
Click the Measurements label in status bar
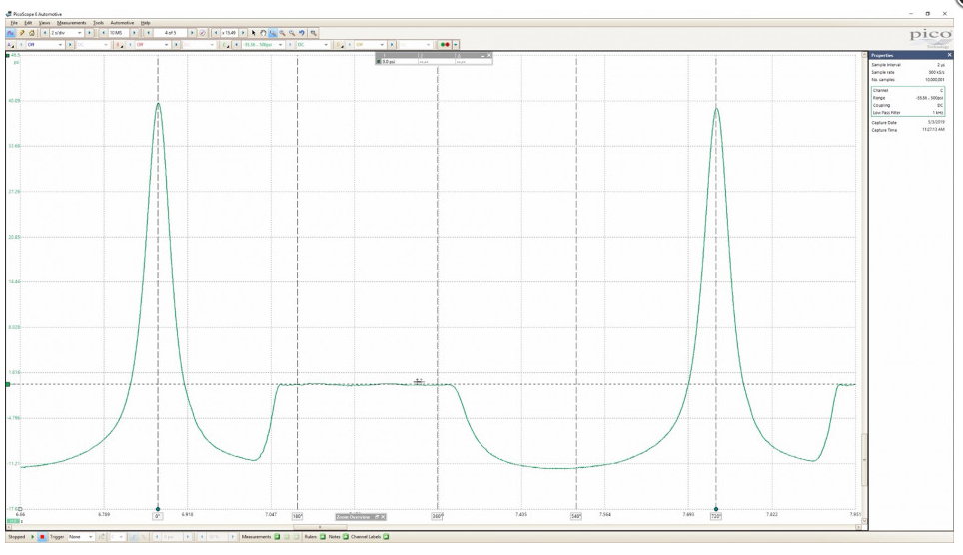[x=256, y=537]
